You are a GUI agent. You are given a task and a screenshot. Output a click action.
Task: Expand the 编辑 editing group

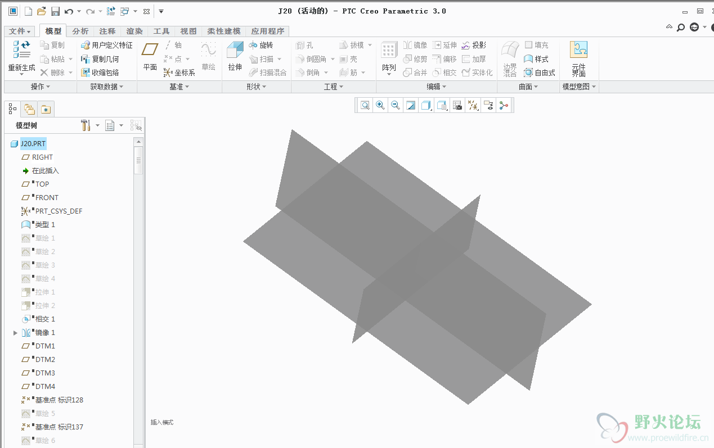437,87
